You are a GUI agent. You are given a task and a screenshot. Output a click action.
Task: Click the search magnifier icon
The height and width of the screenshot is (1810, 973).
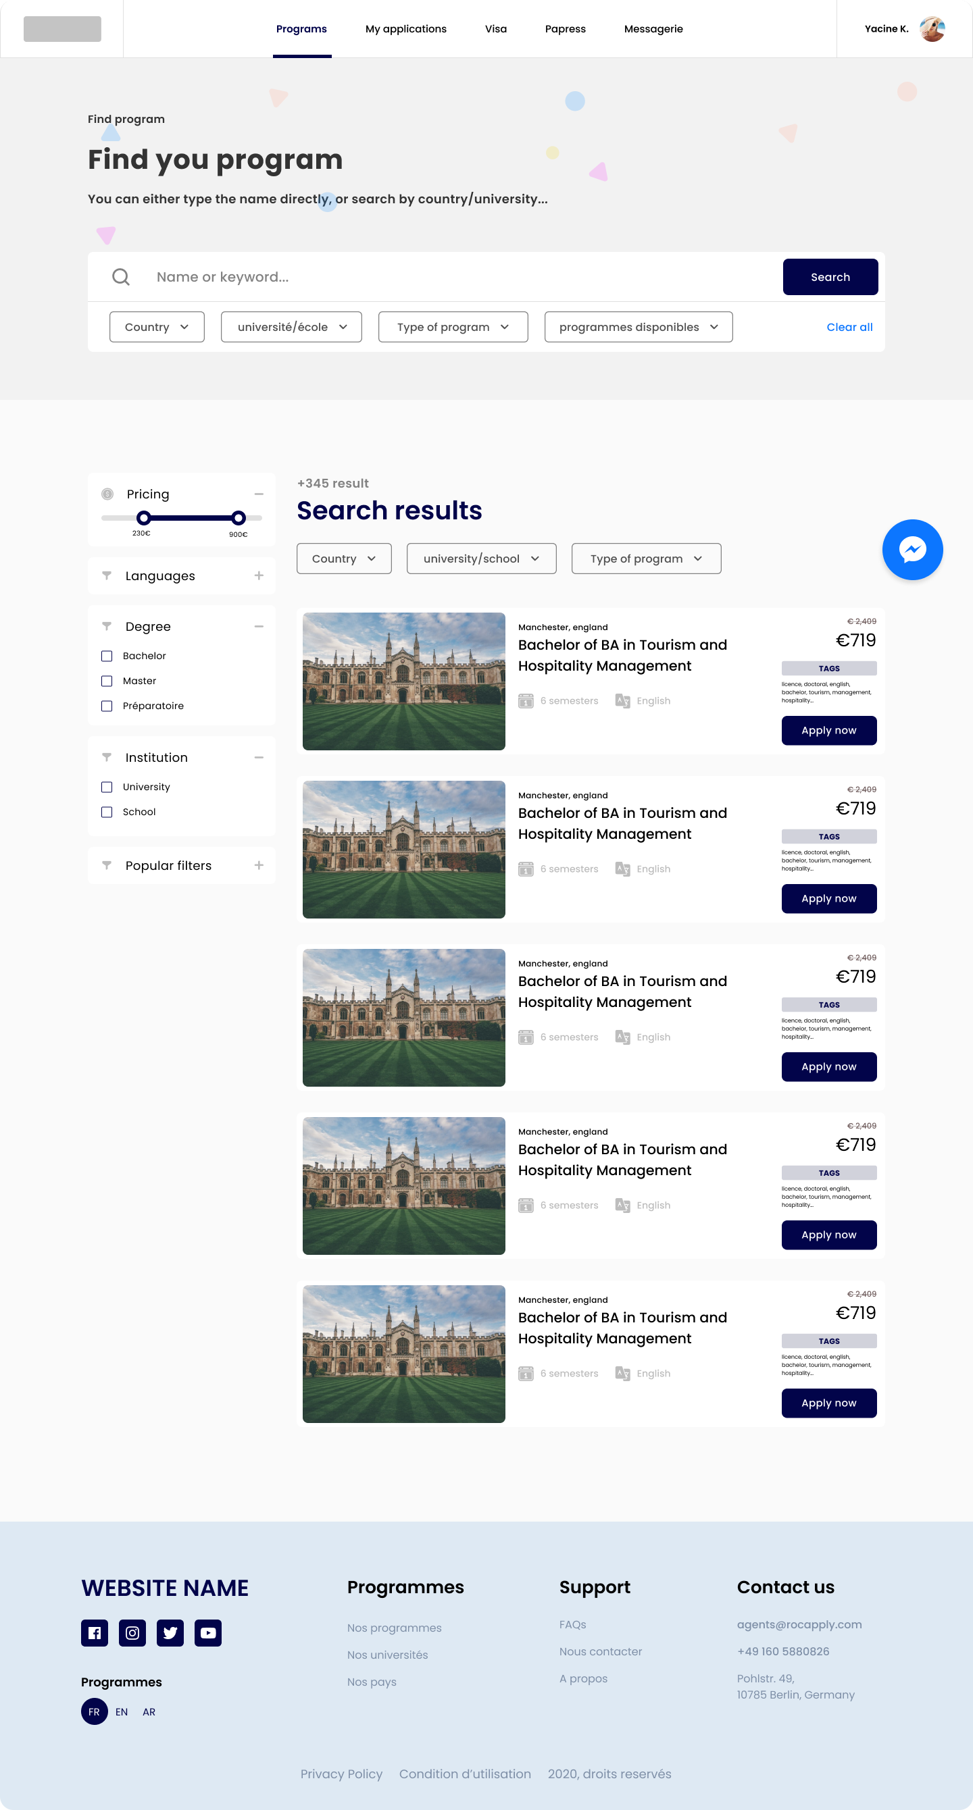121,277
